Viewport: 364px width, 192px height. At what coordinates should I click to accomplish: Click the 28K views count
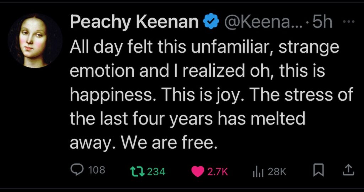click(277, 171)
